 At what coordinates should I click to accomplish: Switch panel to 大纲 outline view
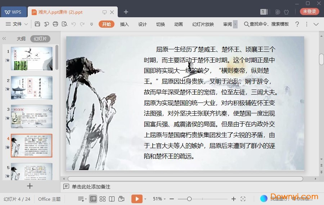click(21, 39)
